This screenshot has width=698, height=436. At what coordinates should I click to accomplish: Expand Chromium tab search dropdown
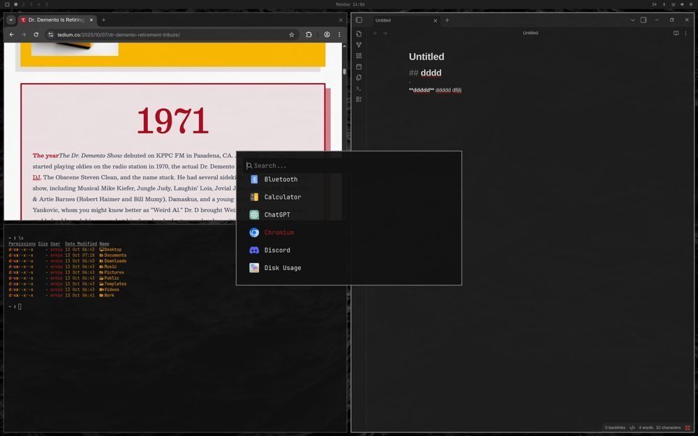click(x=11, y=20)
